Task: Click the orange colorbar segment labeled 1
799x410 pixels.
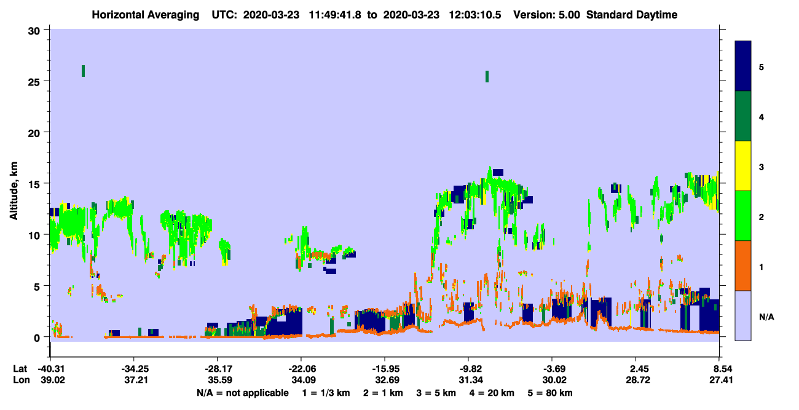Action: click(743, 266)
